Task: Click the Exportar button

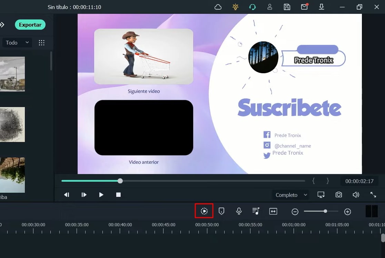Action: [x=30, y=25]
